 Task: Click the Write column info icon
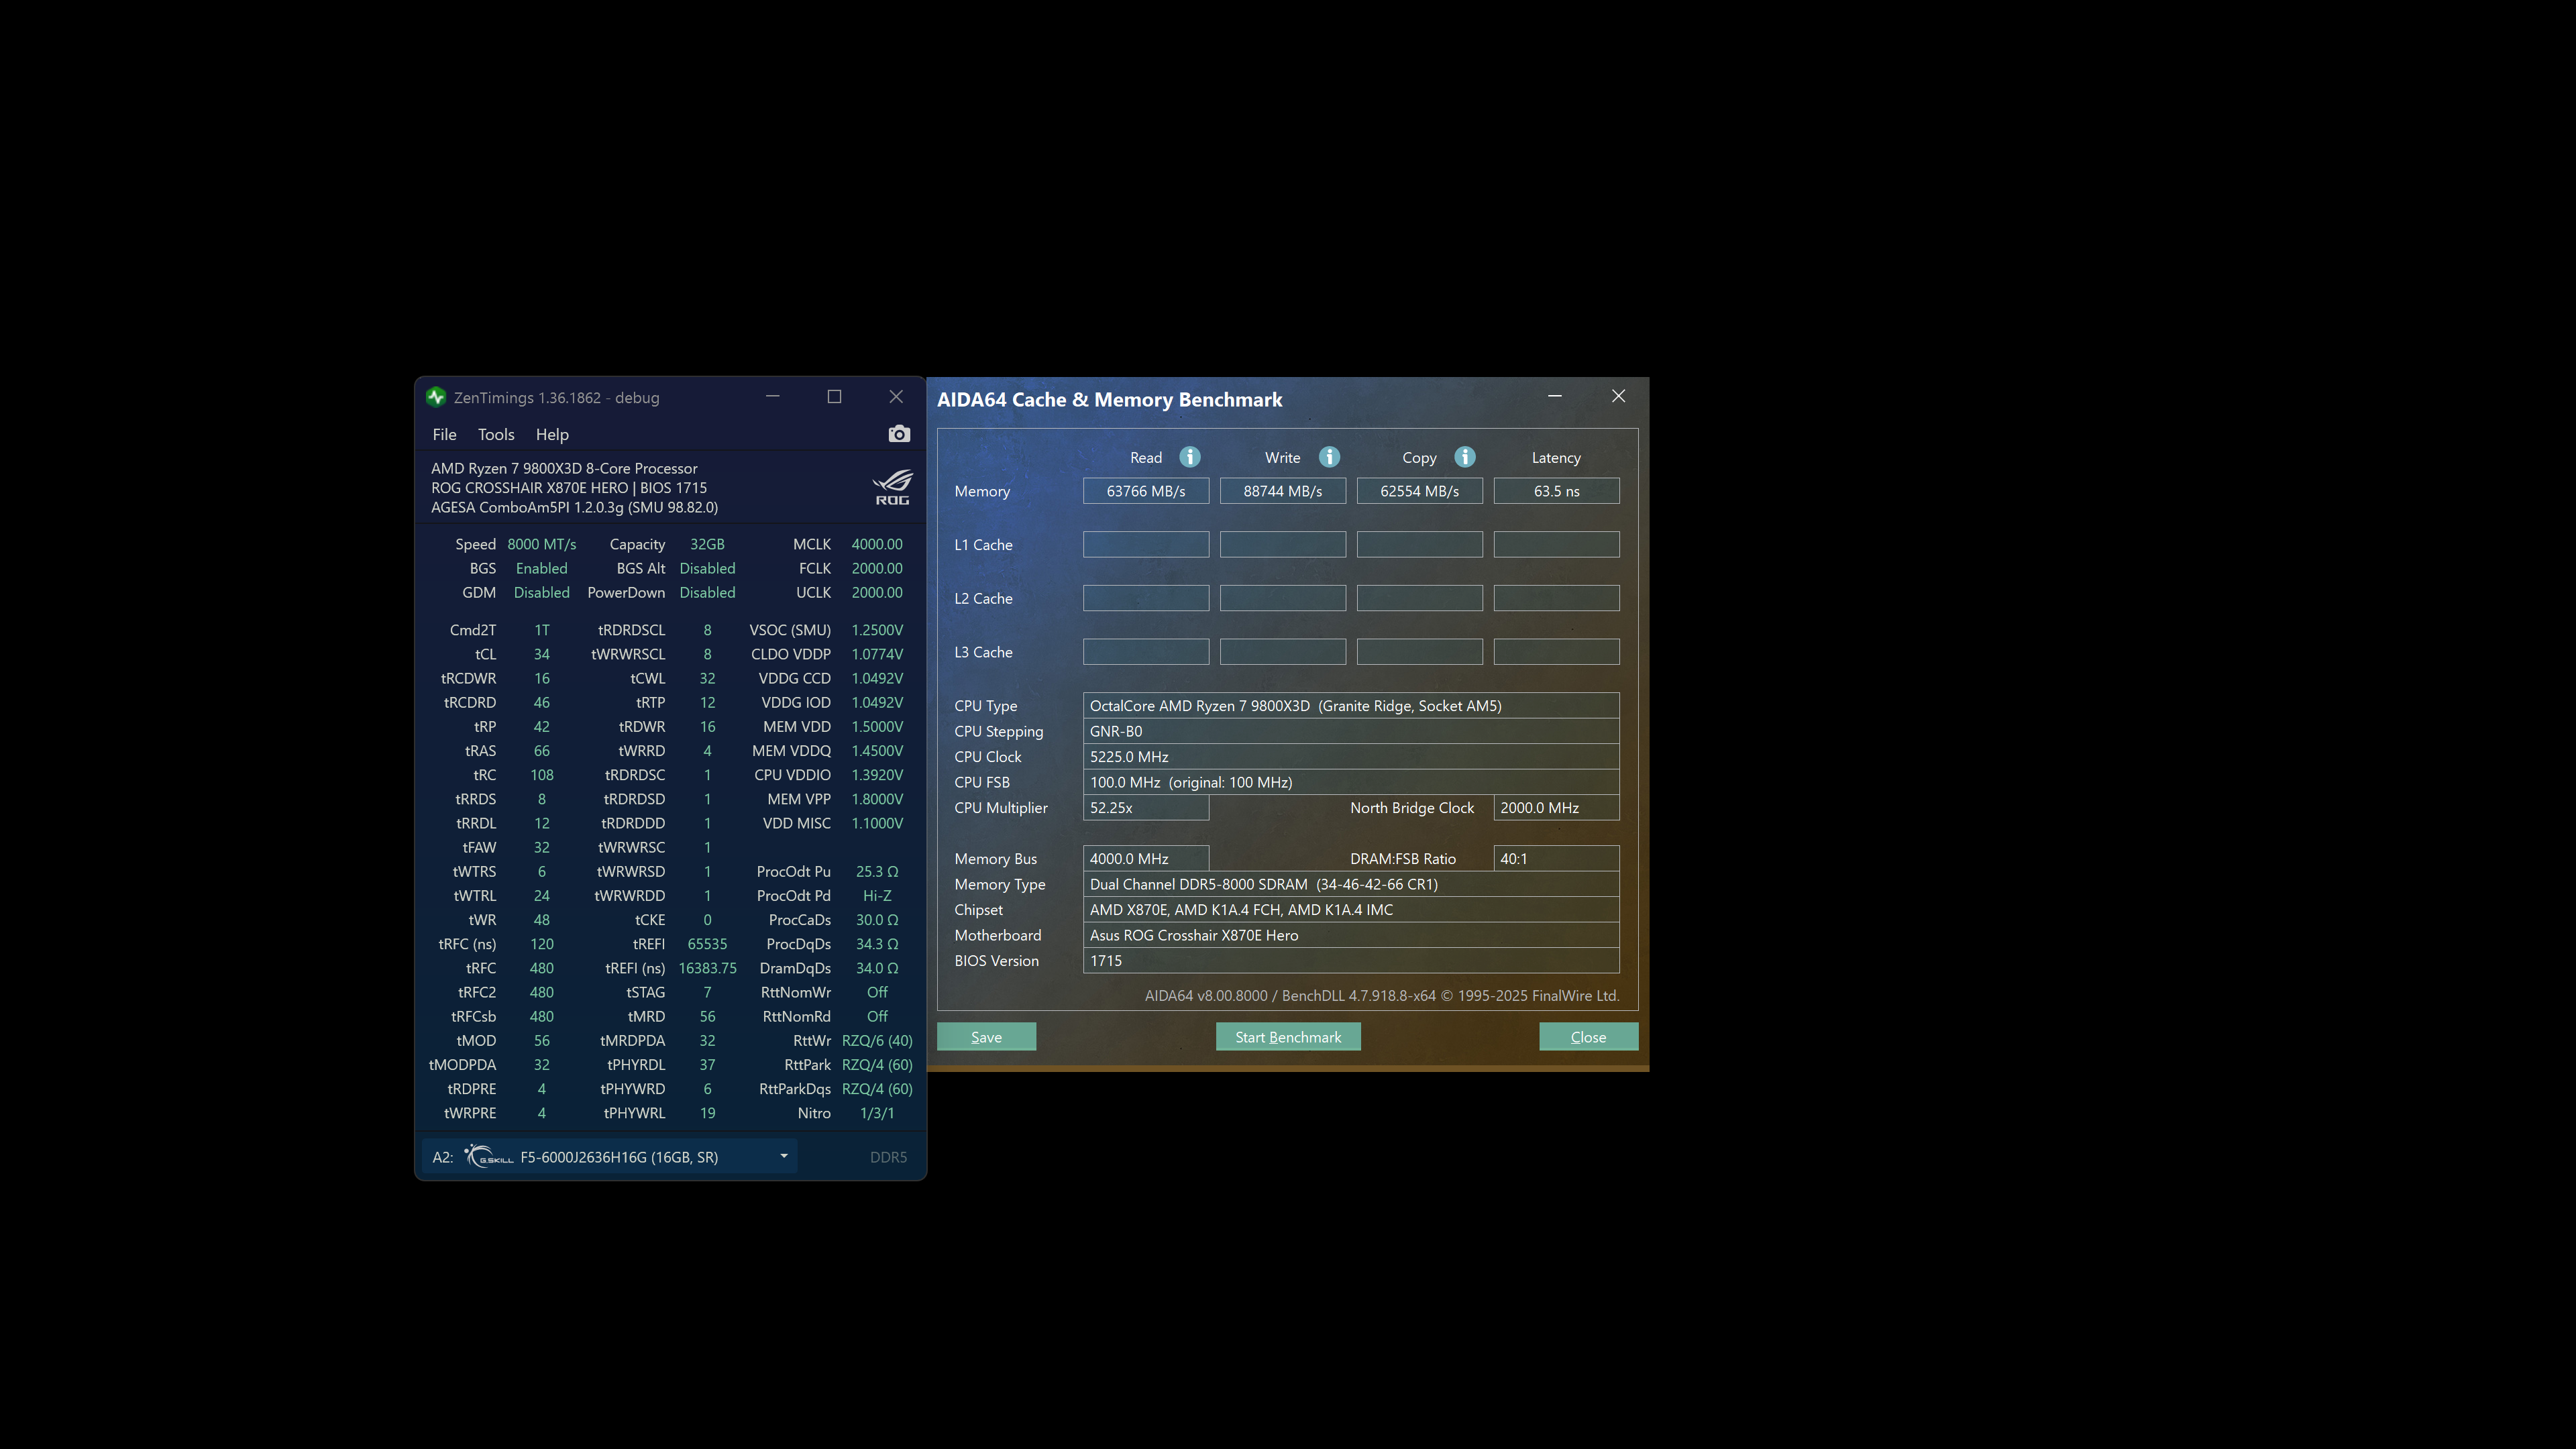point(1328,457)
